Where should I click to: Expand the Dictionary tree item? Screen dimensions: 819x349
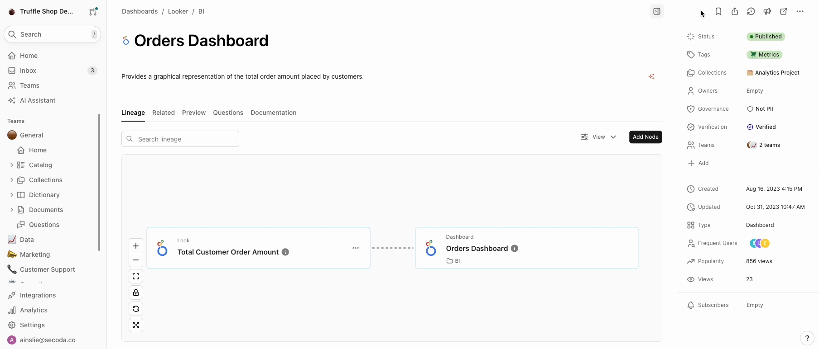[12, 195]
